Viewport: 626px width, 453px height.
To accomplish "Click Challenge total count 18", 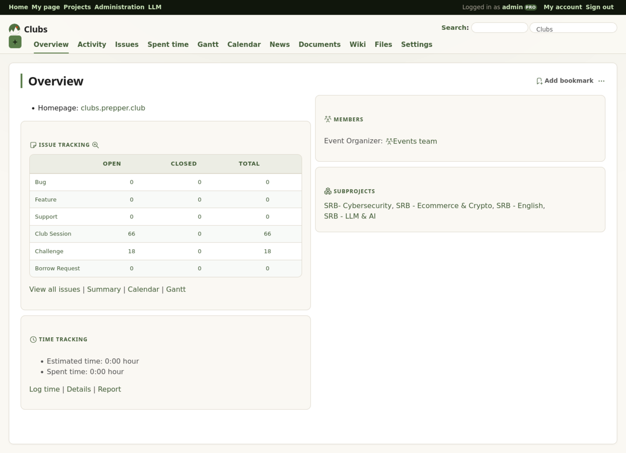I will (x=268, y=251).
